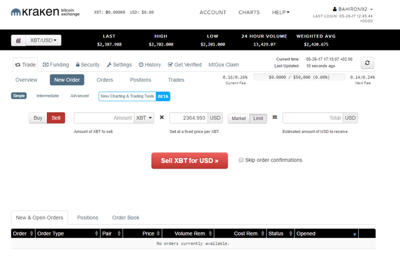Open the Get Verified tab
Image resolution: width=400 pixels, height=256 pixels.
coord(185,65)
